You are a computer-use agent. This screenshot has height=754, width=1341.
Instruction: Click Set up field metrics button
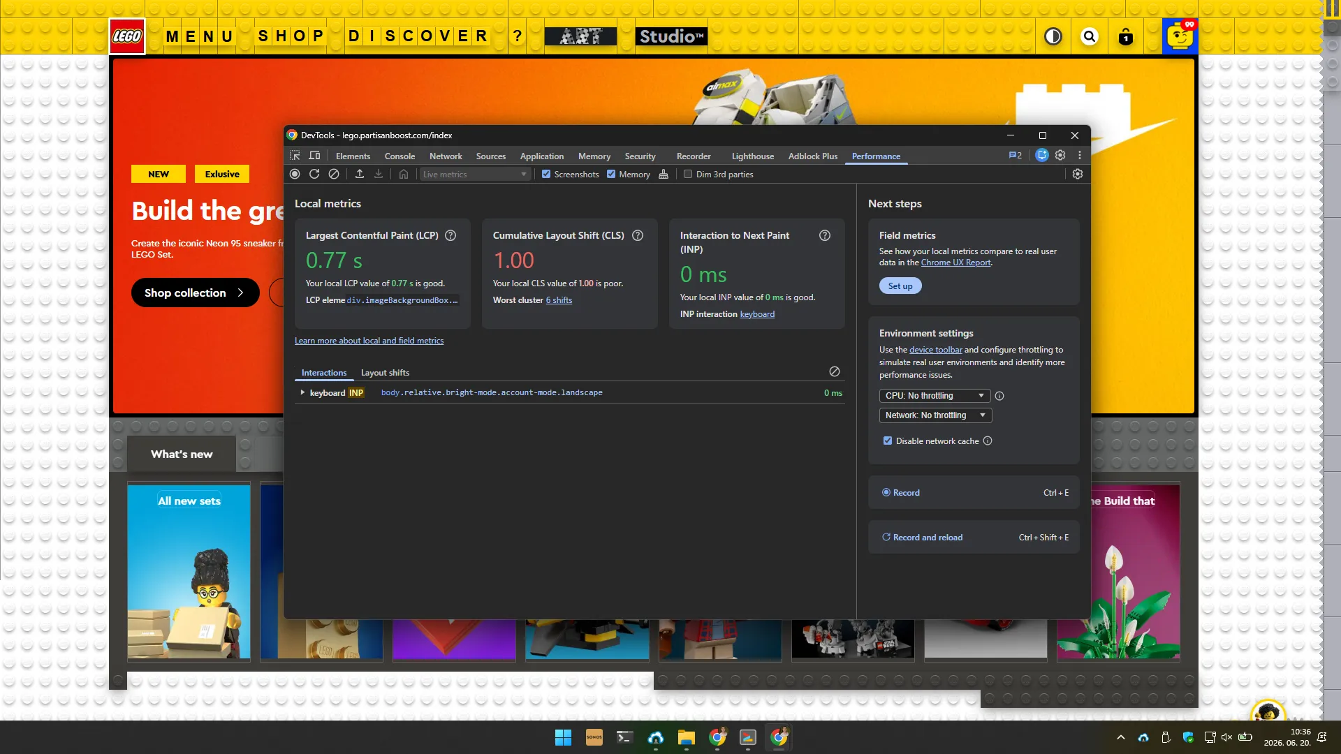point(900,286)
